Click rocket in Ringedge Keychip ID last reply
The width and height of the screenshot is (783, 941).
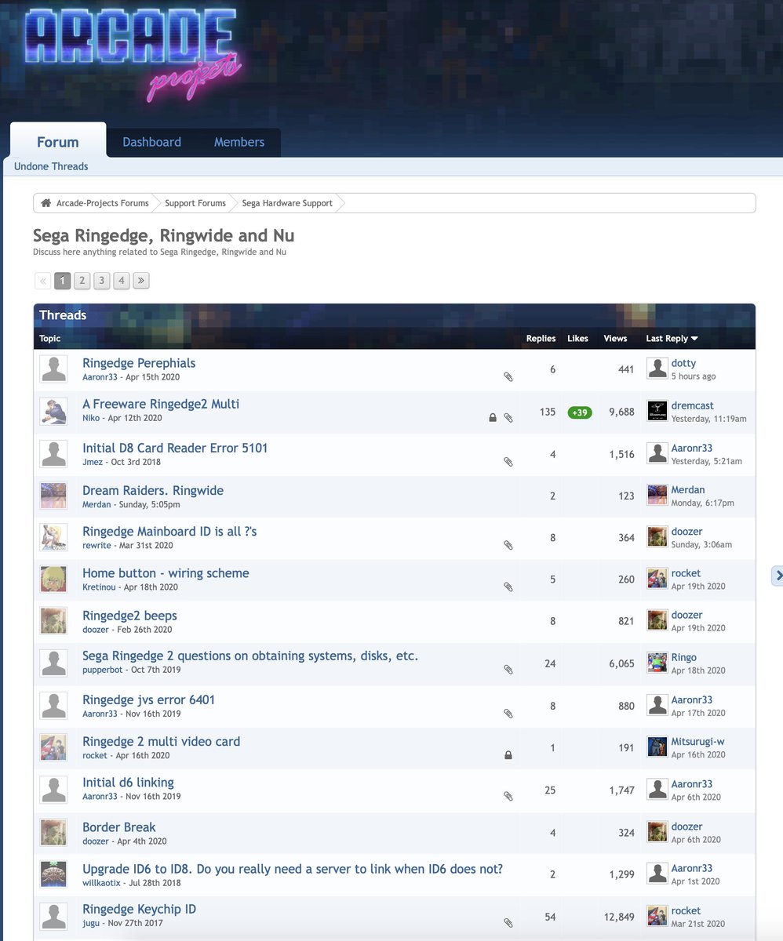686,910
